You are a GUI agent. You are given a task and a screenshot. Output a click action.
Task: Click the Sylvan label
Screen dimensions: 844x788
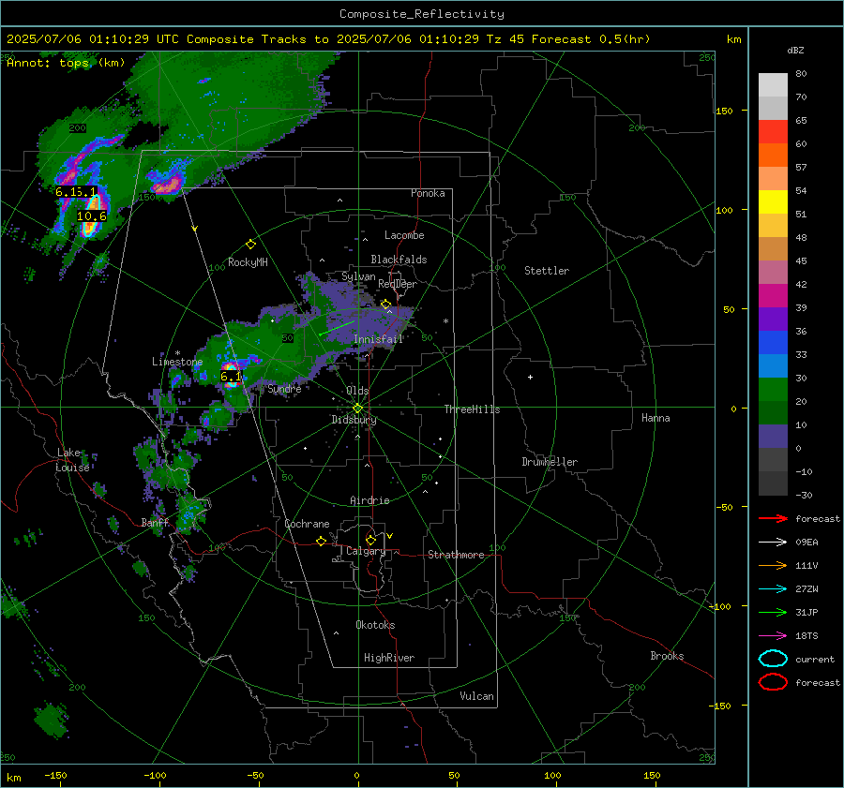[x=358, y=276]
